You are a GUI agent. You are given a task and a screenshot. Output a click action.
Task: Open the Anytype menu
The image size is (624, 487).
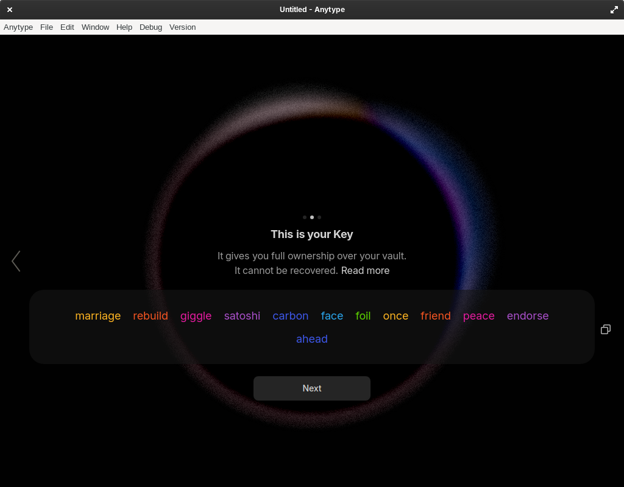pyautogui.click(x=18, y=27)
